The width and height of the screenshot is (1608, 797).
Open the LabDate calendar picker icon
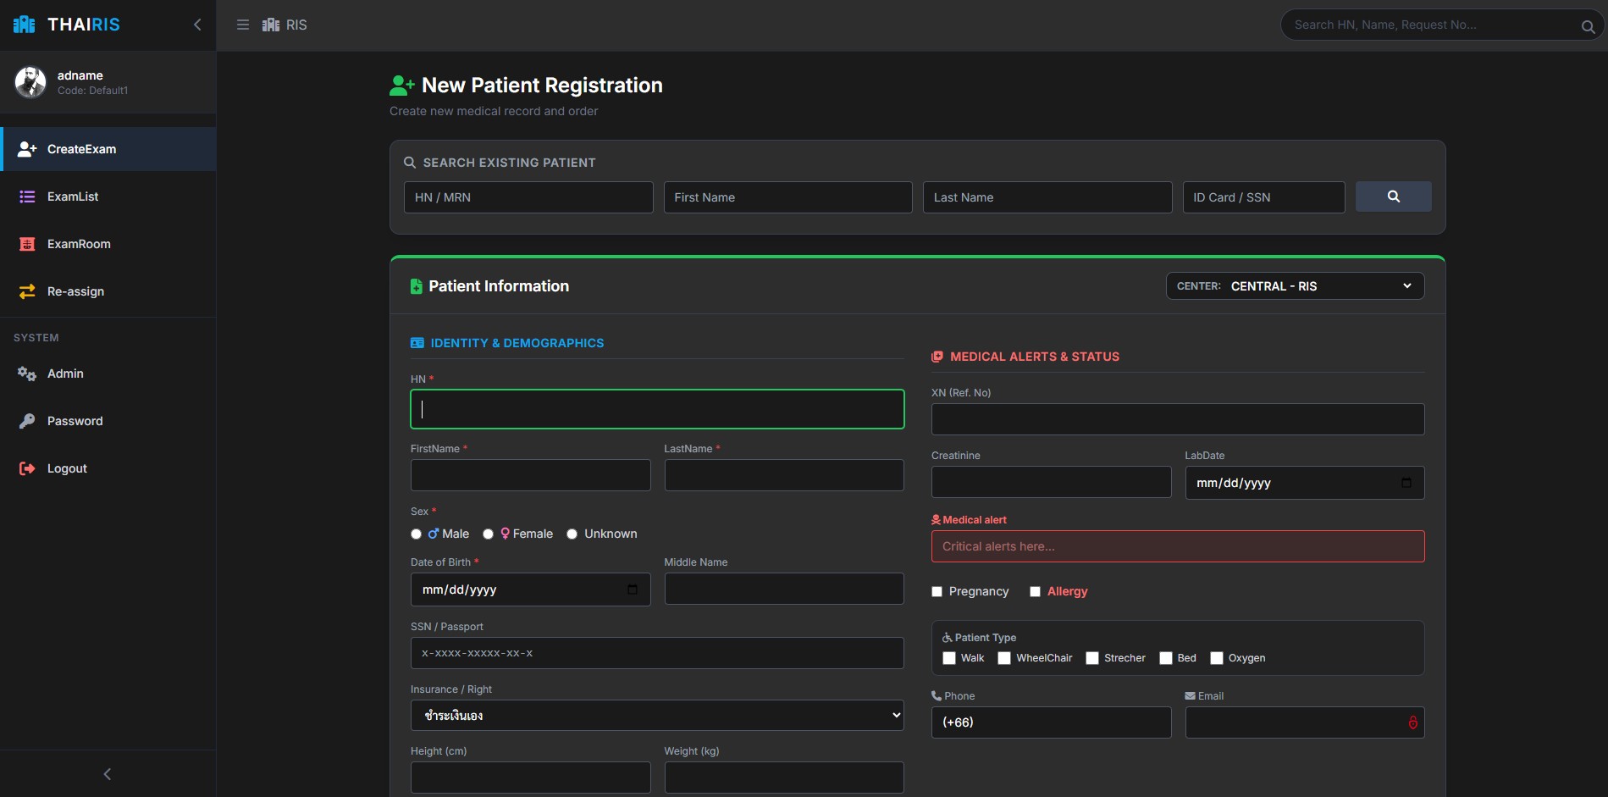pos(1406,483)
